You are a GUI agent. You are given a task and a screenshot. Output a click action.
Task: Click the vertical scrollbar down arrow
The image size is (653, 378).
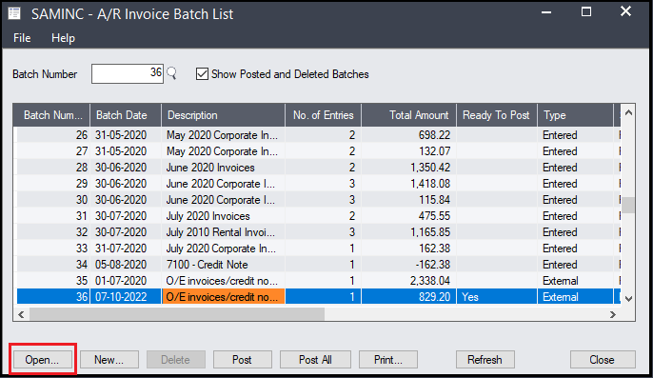pyautogui.click(x=629, y=299)
